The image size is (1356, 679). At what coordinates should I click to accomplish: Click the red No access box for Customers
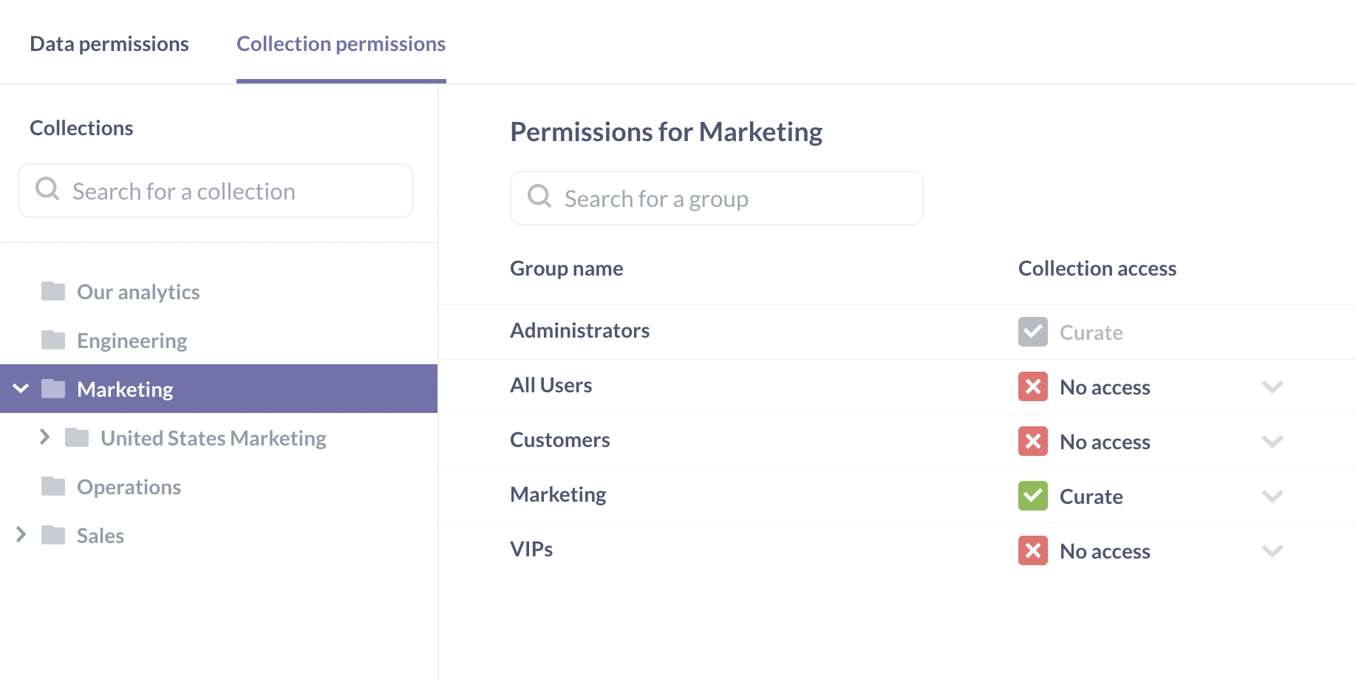(x=1032, y=441)
